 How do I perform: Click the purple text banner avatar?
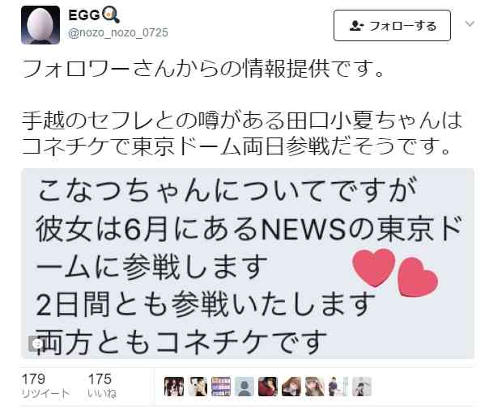pyautogui.click(x=221, y=387)
